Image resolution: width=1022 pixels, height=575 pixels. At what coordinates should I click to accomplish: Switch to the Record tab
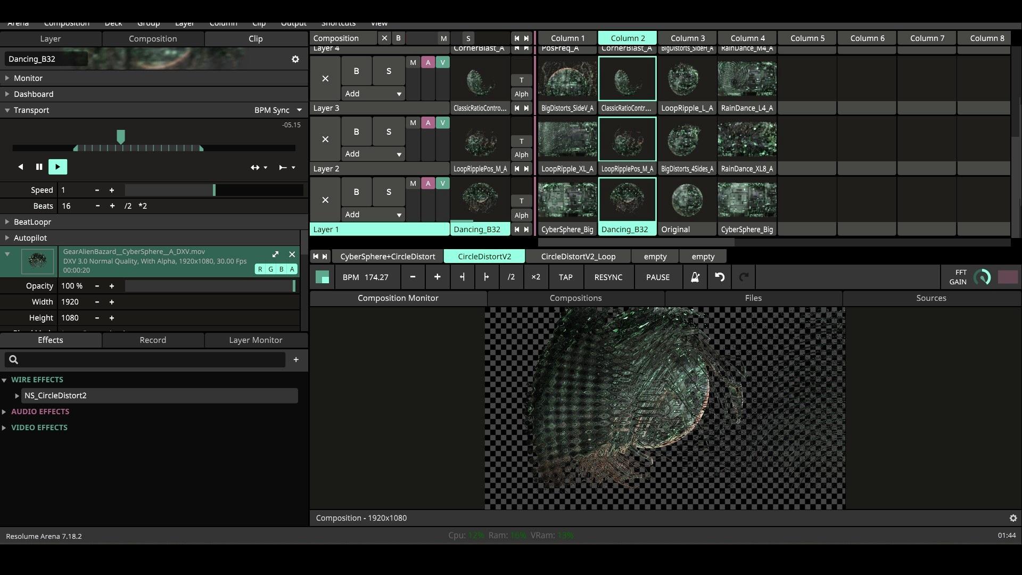153,340
